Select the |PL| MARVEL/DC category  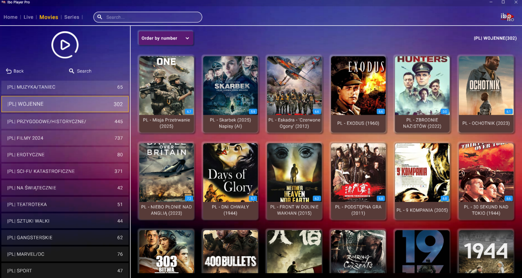coord(65,254)
